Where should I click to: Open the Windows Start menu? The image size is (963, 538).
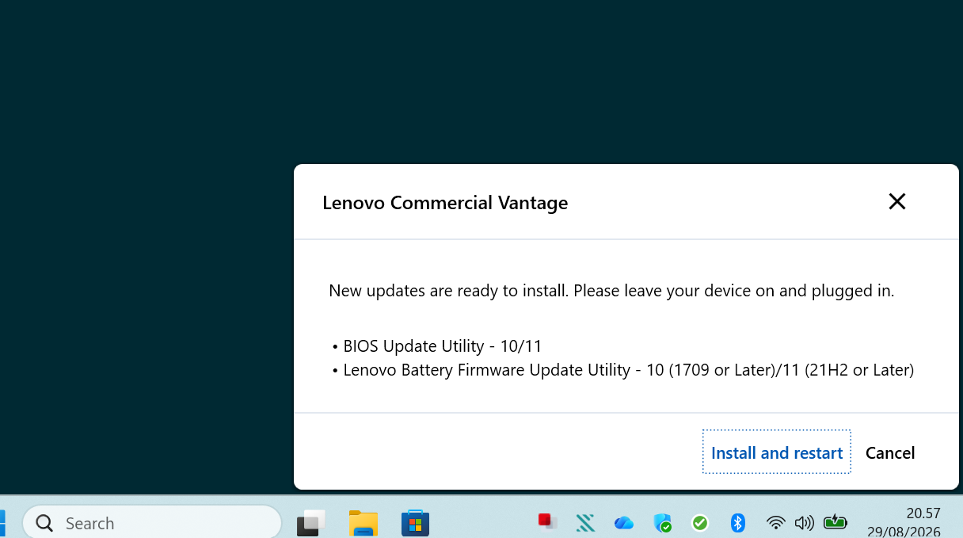[2, 522]
